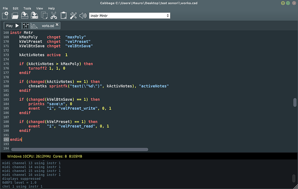This screenshot has width=298, height=189.
Task: Click the Windows 10 CPU status bar text
Action: pos(44,156)
